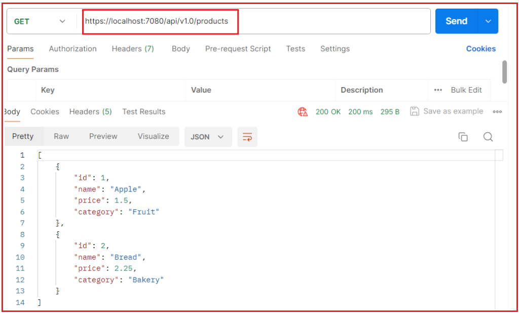This screenshot has width=519, height=313.
Task: Switch to the Visualize view
Action: (x=153, y=136)
